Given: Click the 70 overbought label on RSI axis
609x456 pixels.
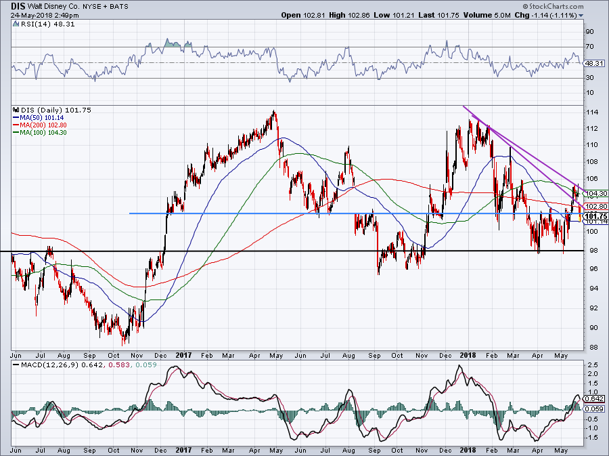Looking at the screenshot, I should click(590, 47).
